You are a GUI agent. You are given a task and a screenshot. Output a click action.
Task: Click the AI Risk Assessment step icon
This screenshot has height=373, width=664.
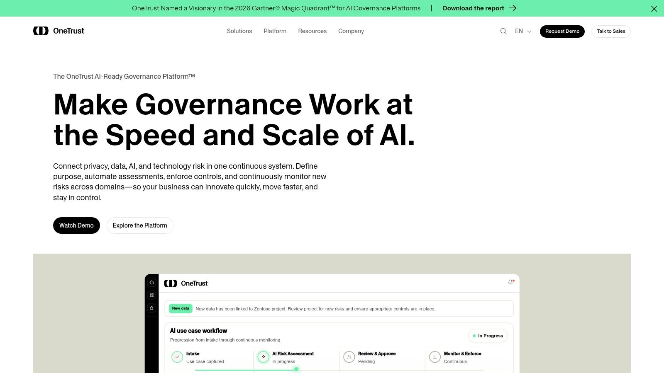click(x=263, y=357)
